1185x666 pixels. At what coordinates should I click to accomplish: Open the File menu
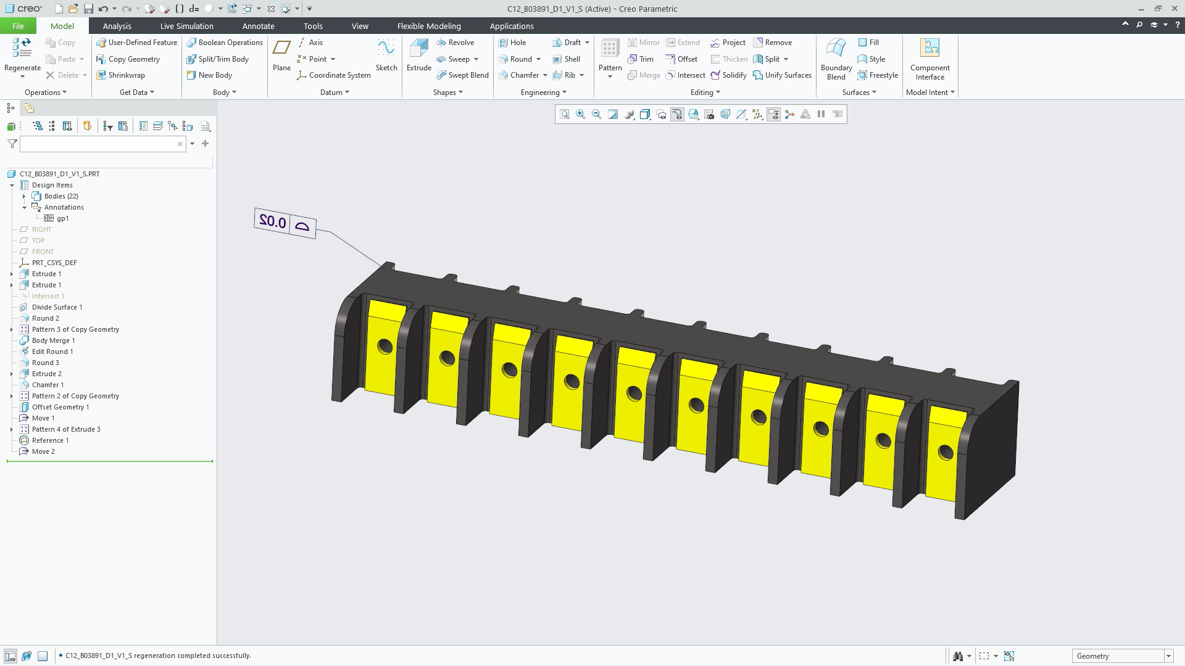point(18,26)
